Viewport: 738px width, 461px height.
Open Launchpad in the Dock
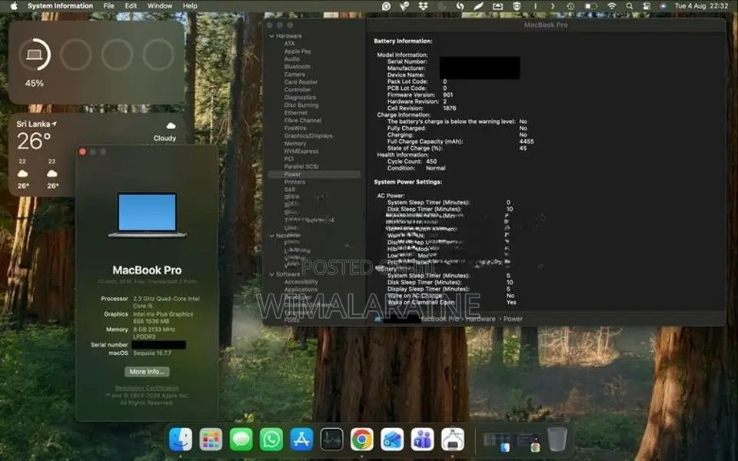[x=211, y=439]
